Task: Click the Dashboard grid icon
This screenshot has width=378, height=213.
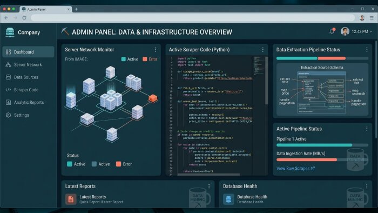Action: tap(8, 52)
